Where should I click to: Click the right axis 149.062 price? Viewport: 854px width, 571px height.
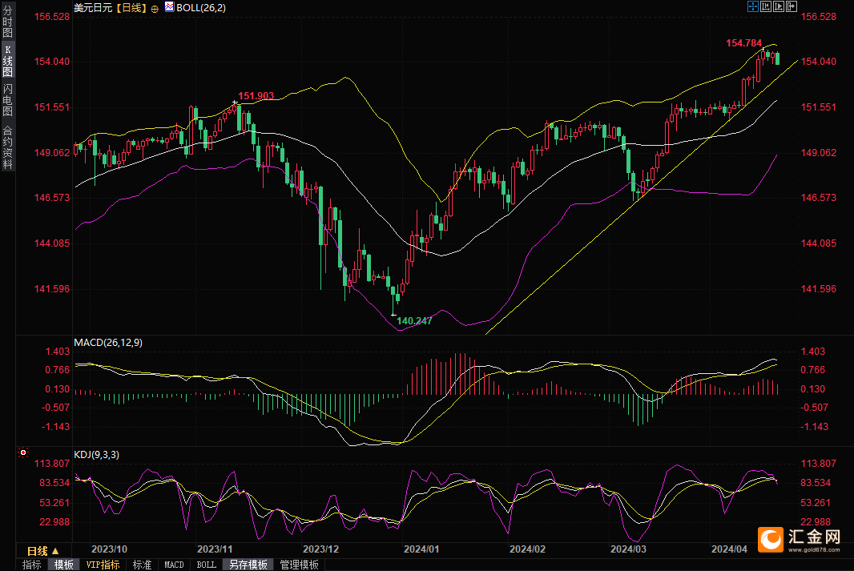[x=819, y=152]
